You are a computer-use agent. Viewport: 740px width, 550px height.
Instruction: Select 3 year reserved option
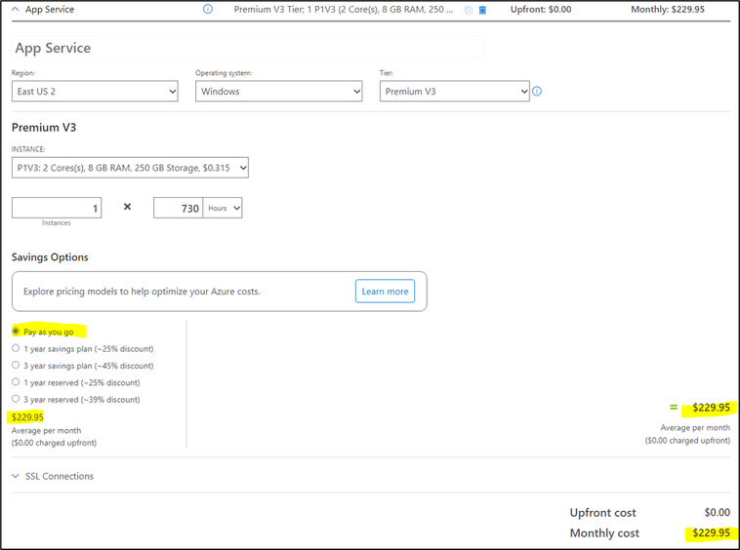pyautogui.click(x=16, y=399)
